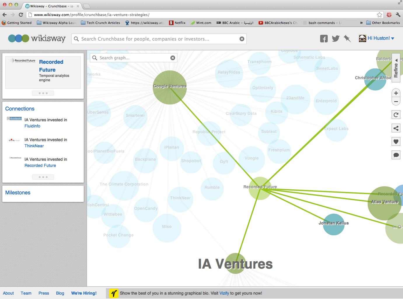Open the Fluidinfo connection link
403x299 pixels.
pos(32,126)
